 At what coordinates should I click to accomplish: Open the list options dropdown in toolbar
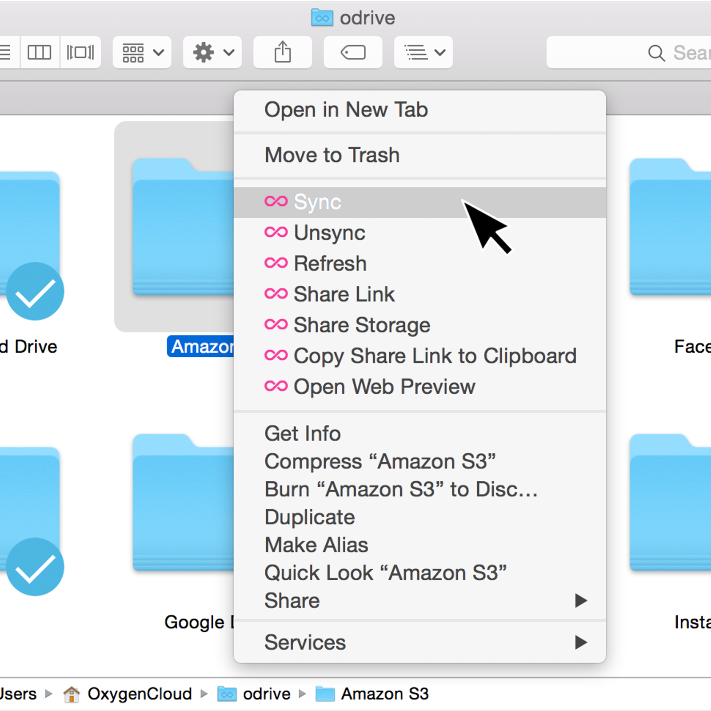(423, 52)
